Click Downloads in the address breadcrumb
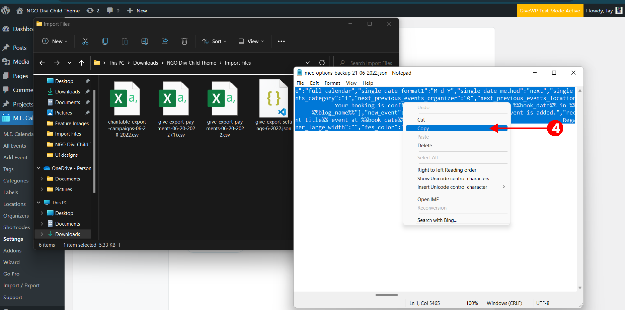The image size is (625, 310). 145,63
